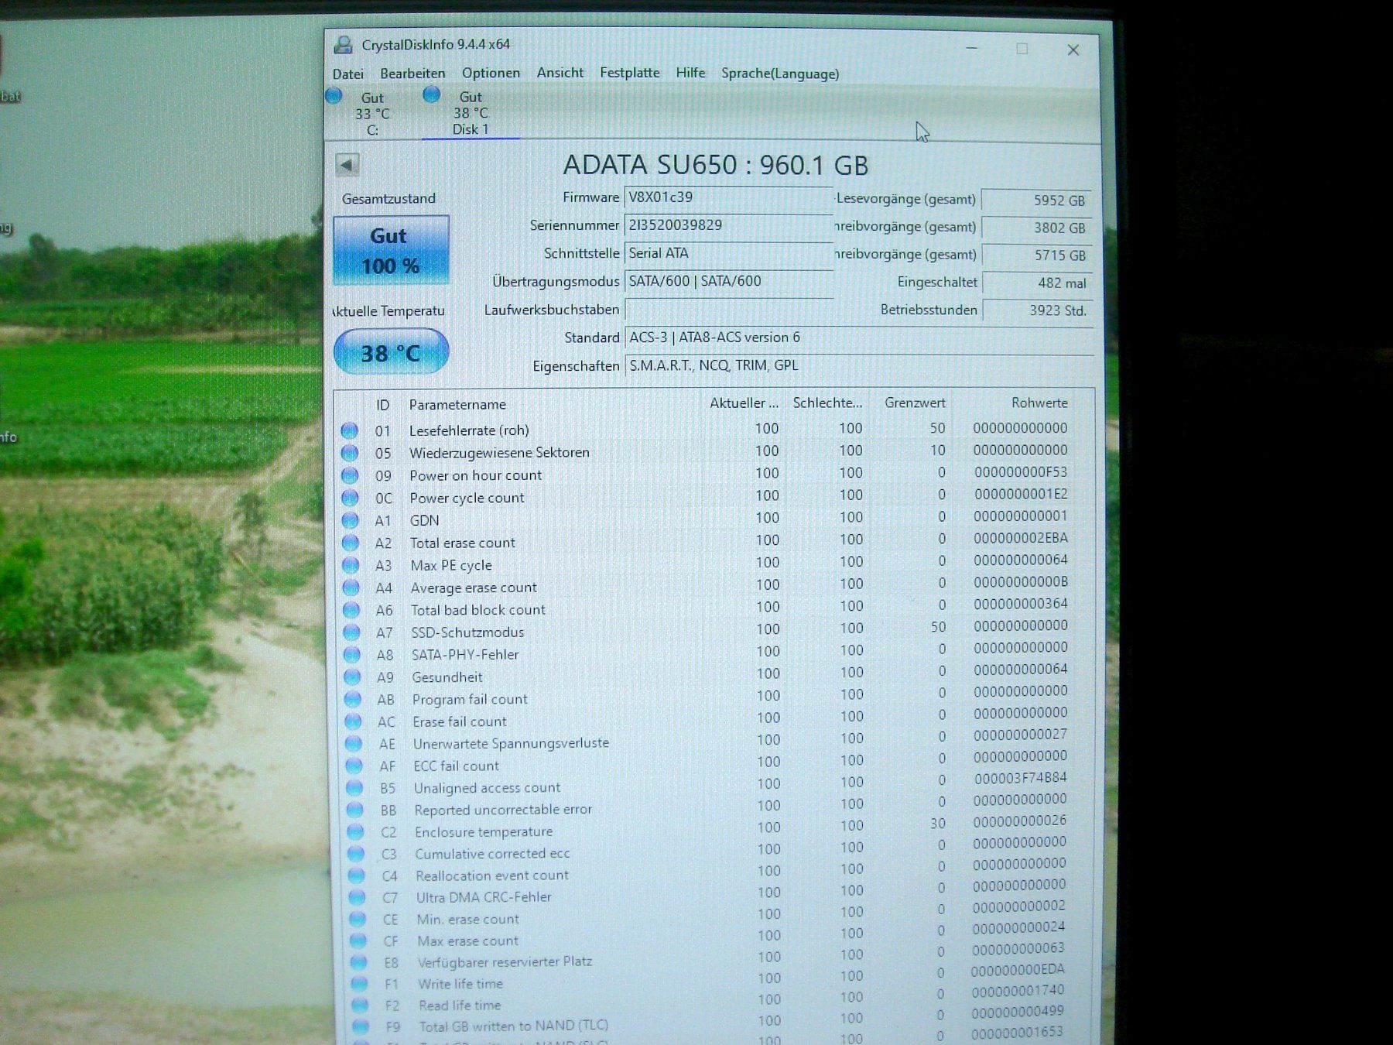Click status icon of Power cycle count row

350,498
